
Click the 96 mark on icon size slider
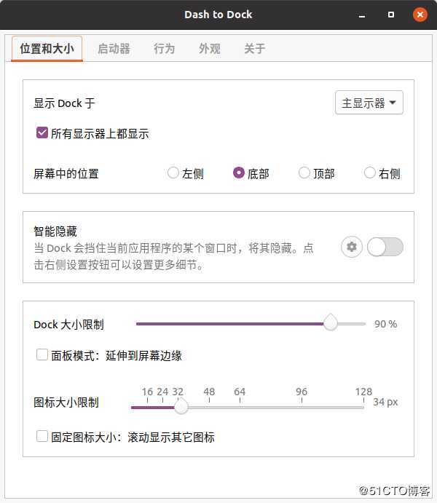[302, 392]
